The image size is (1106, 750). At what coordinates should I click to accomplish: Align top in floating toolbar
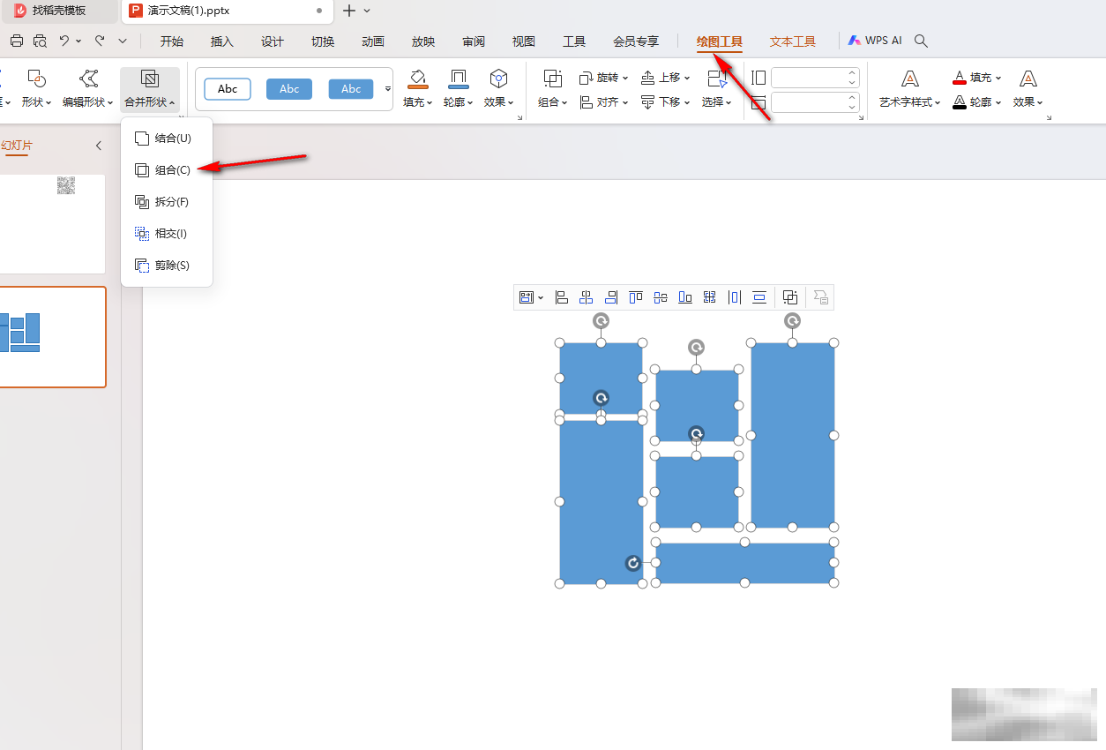635,297
